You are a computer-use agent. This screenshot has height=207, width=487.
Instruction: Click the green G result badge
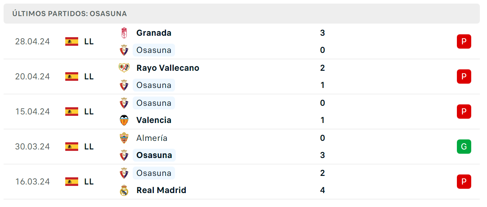[464, 147]
